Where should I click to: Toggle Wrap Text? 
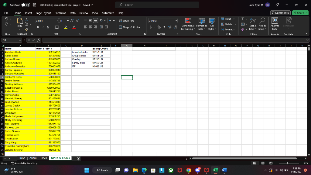pyautogui.click(x=126, y=21)
